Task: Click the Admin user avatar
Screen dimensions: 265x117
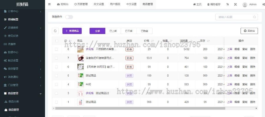Action: click(245, 5)
